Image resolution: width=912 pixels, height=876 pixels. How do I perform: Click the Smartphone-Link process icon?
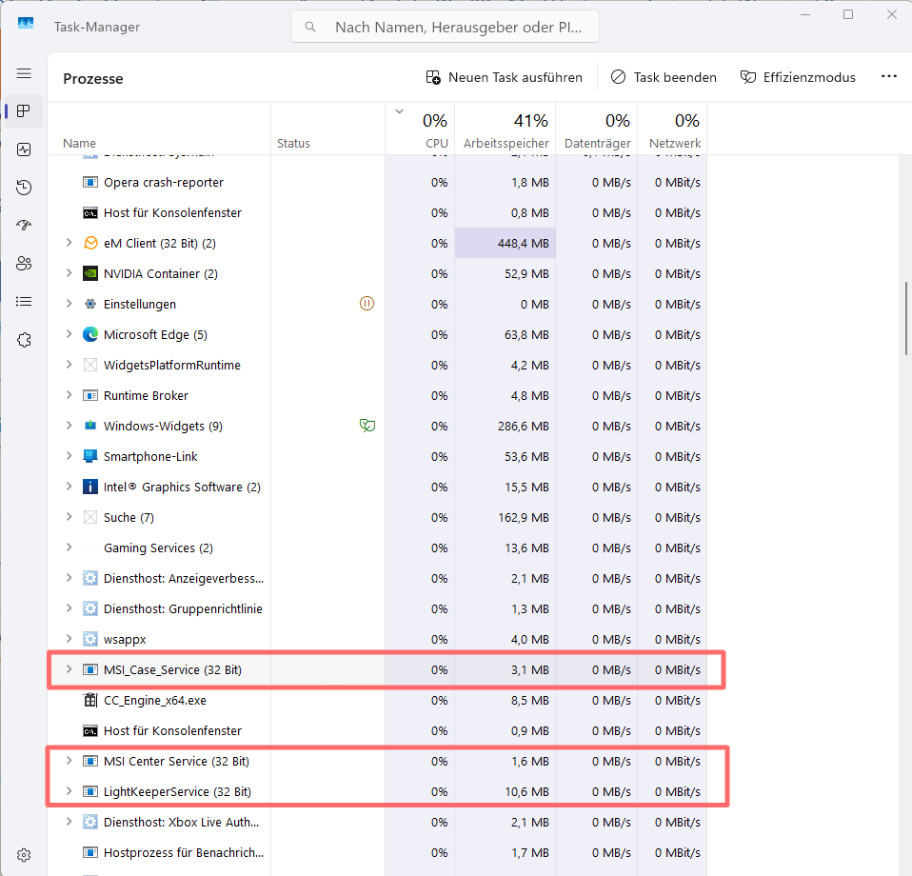(x=90, y=456)
